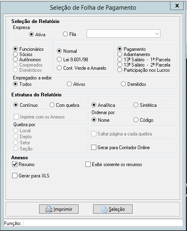
Task: Select the Normal contract type
Action: point(59,51)
